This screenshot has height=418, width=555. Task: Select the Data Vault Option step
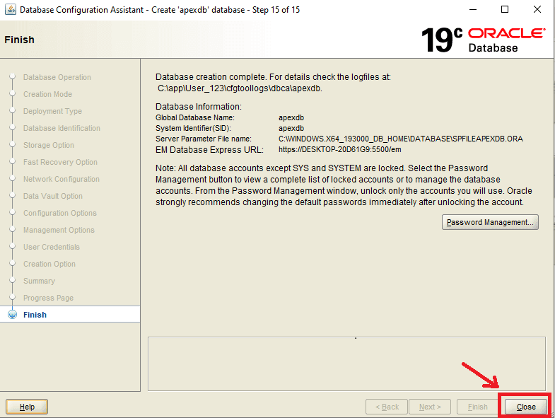(52, 196)
